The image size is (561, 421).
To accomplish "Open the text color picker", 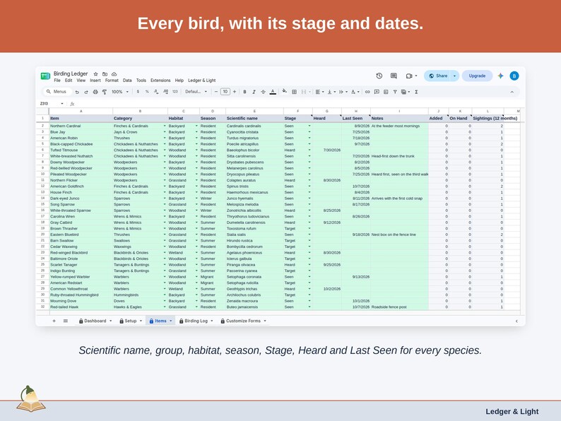I will [x=273, y=92].
